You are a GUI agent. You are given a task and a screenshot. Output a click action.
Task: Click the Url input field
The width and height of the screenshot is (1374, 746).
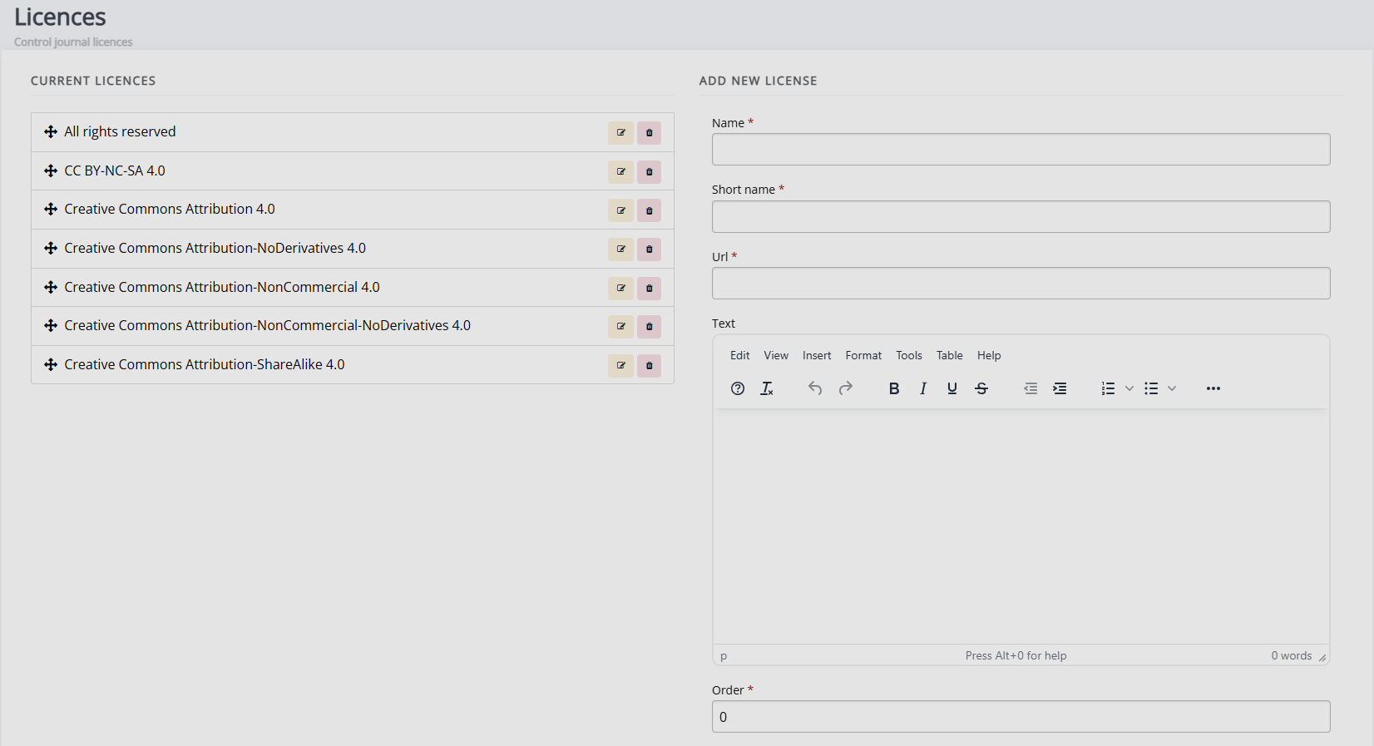(1021, 284)
